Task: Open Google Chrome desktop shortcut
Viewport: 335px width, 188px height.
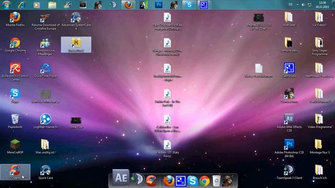Action: (x=15, y=45)
